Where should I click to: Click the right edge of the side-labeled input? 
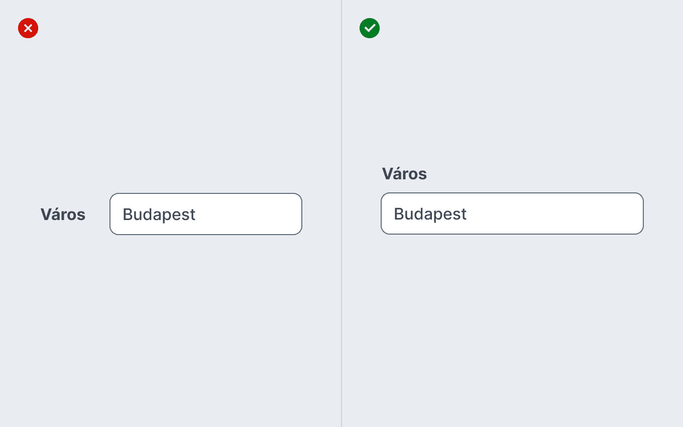301,214
